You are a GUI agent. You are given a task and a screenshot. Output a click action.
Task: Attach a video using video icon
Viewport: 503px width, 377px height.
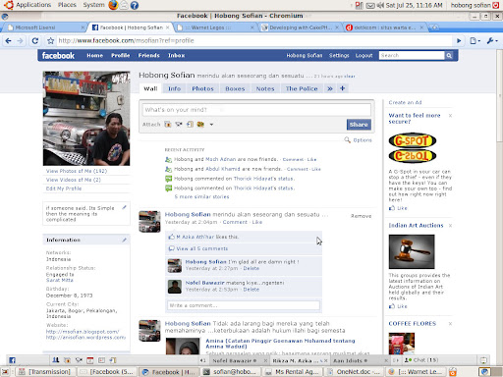coord(179,125)
